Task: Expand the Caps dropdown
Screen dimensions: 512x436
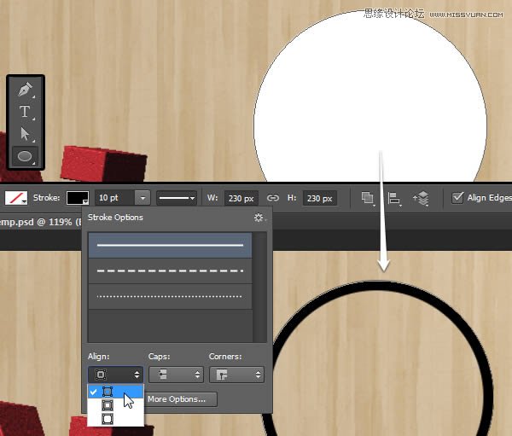Action: tap(176, 375)
